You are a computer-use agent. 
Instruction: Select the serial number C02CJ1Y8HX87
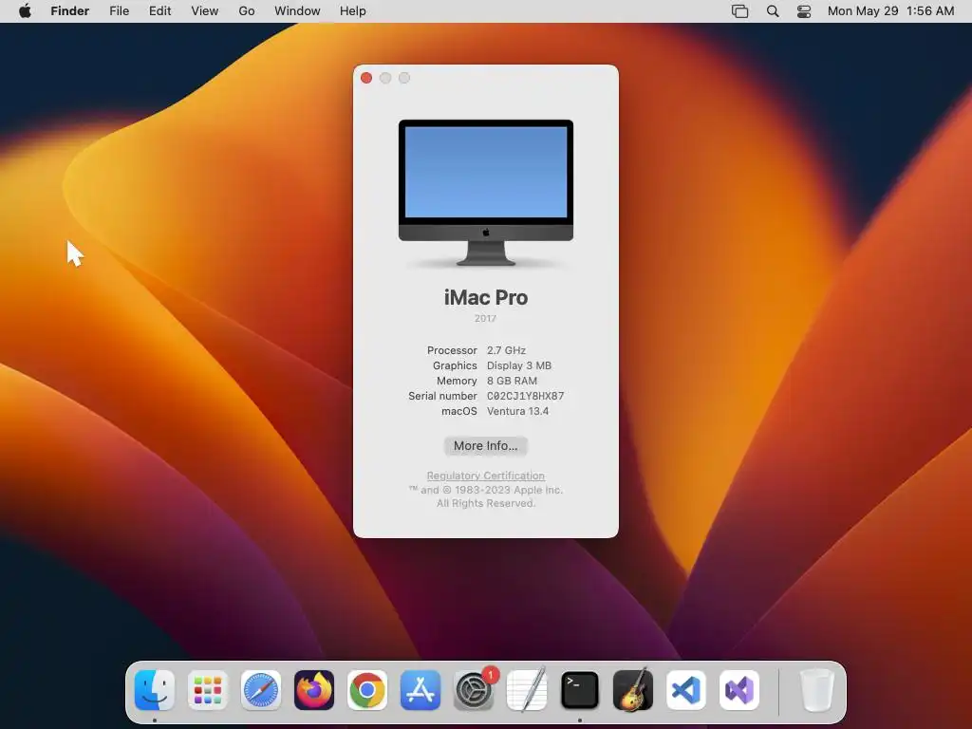525,396
